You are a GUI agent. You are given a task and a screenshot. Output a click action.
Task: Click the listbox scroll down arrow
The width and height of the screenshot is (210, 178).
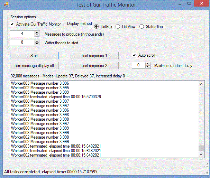201,154
